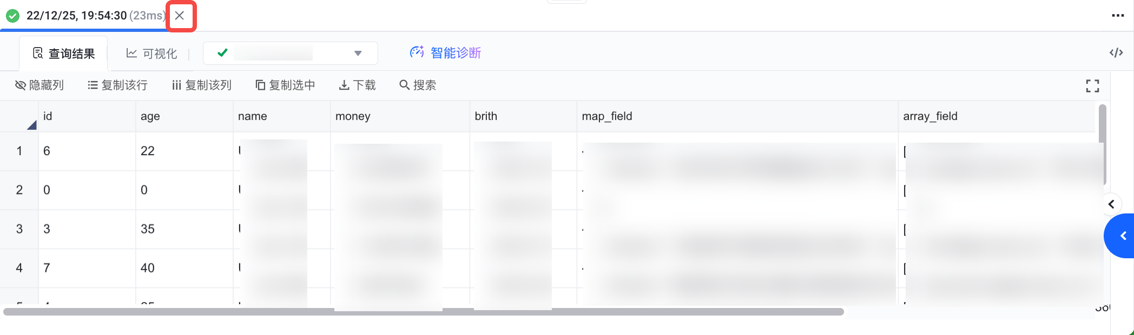This screenshot has height=335, width=1134.
Task: Click 复制选中 to copy the selection
Action: [285, 85]
